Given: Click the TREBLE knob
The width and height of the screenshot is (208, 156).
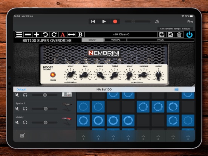Looking at the screenshot, I should (115, 75).
